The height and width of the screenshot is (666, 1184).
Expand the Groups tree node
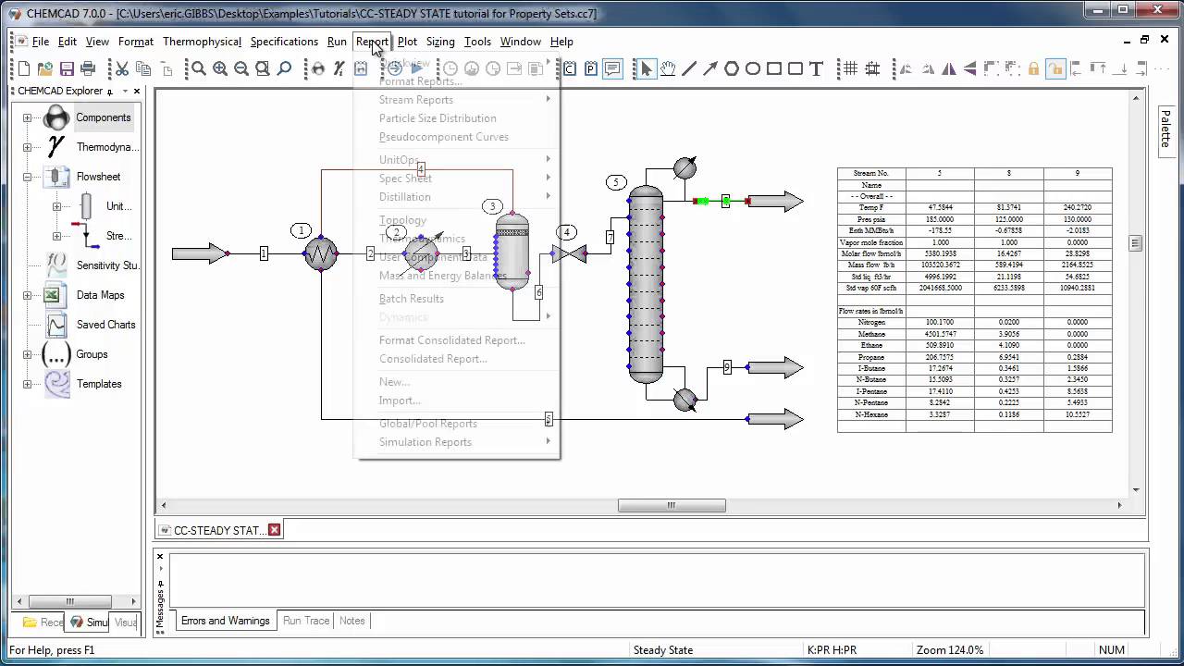pyautogui.click(x=27, y=354)
